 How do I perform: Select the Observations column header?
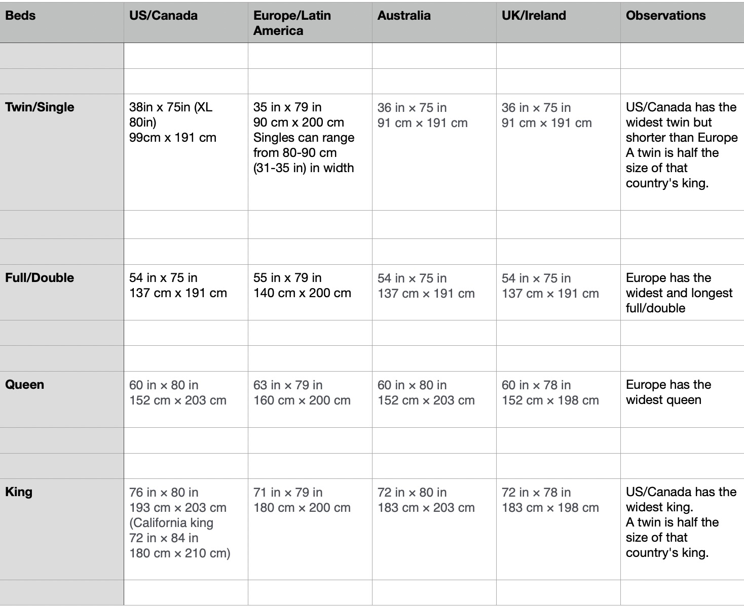click(x=682, y=22)
